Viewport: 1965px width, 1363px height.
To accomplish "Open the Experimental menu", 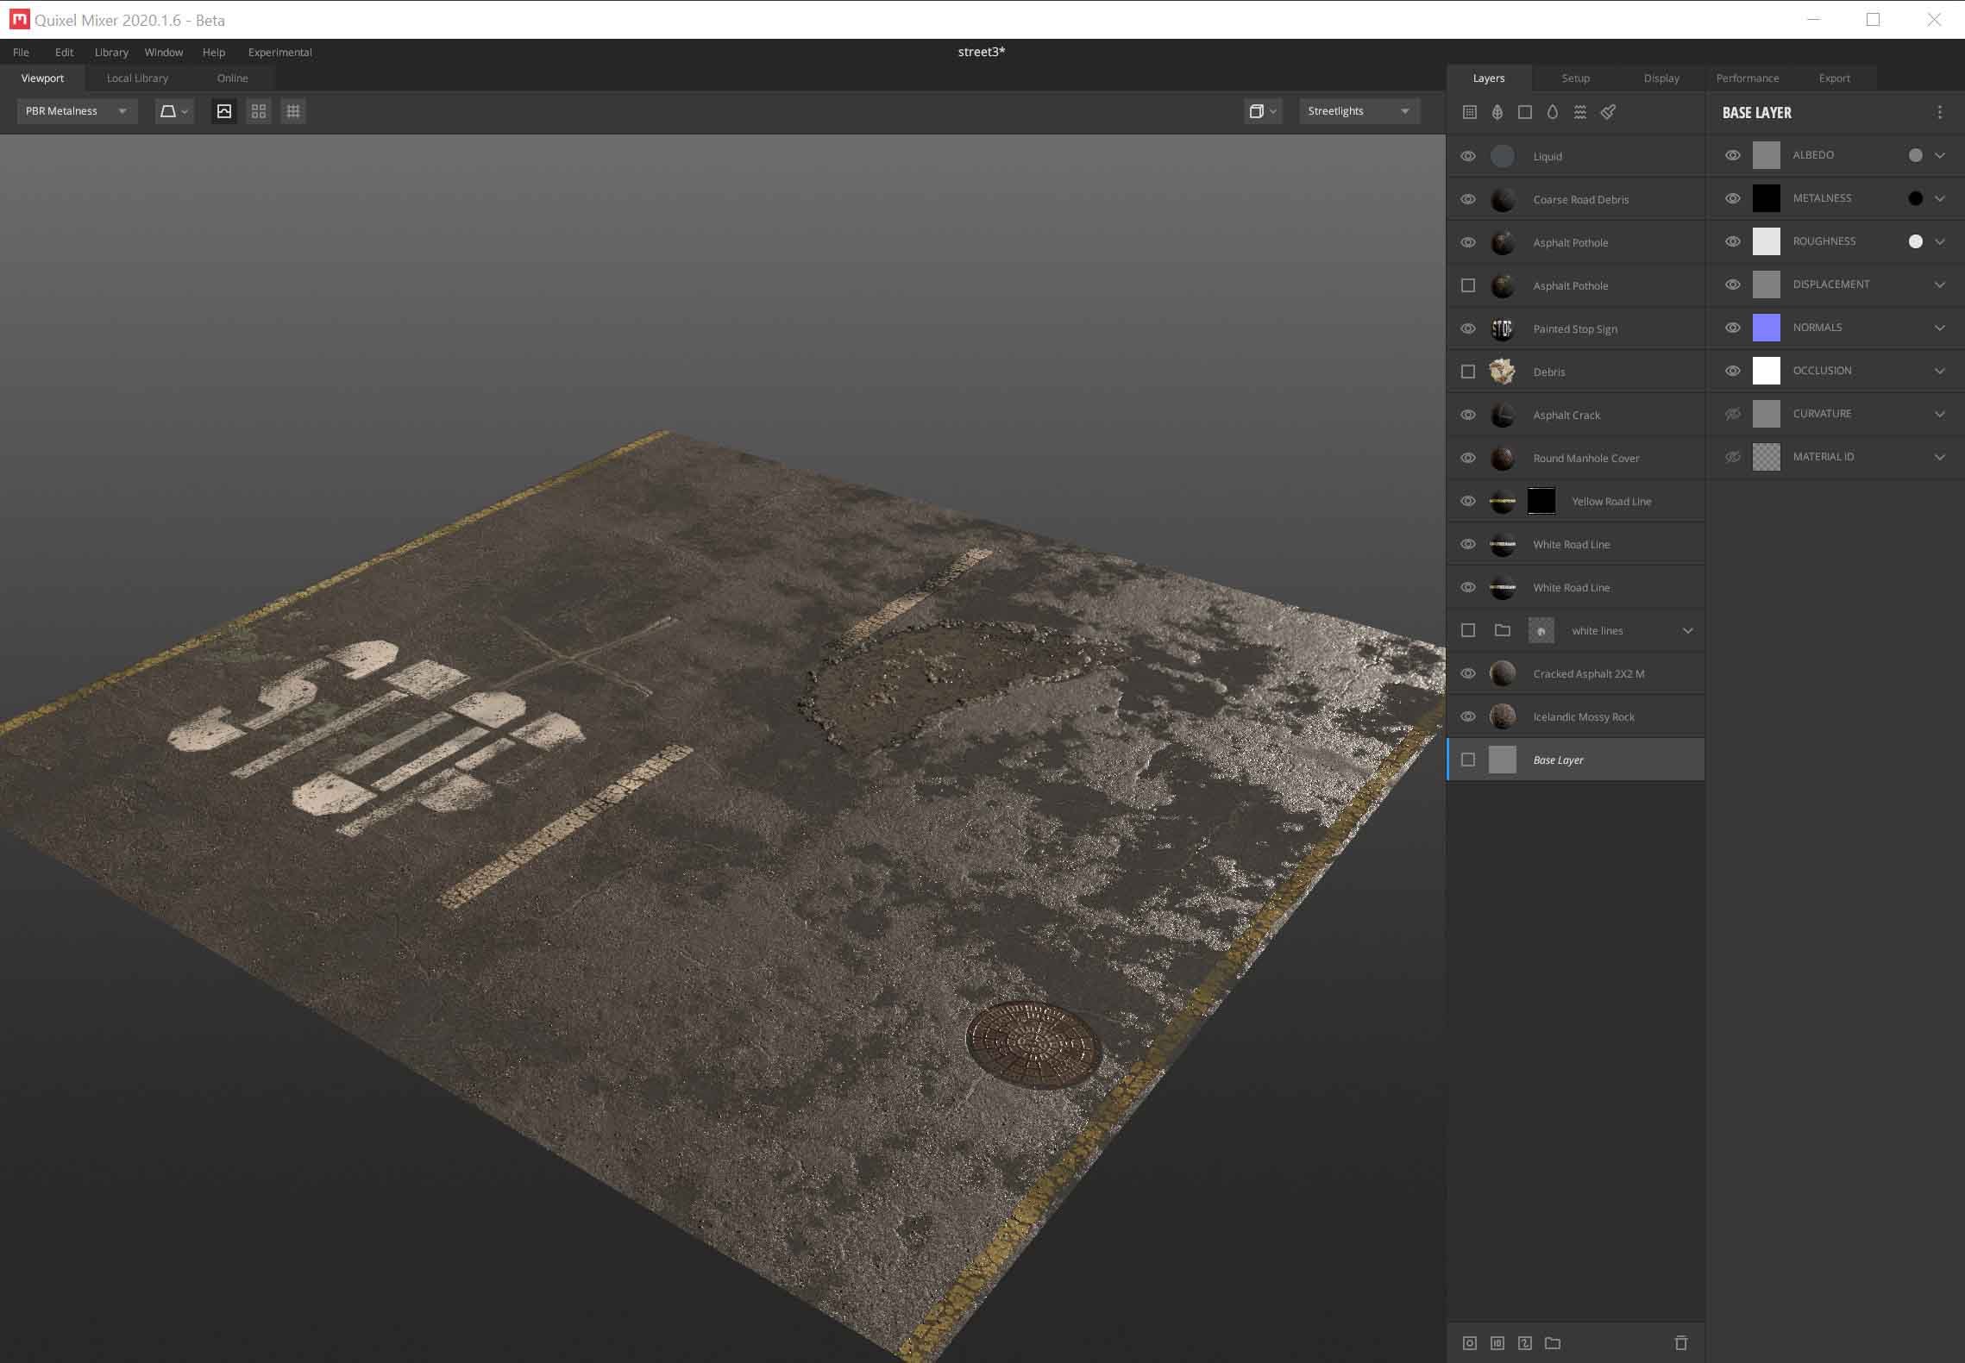I will (x=279, y=52).
